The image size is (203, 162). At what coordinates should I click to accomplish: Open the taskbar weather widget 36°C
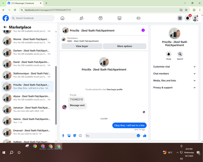click(x=168, y=152)
